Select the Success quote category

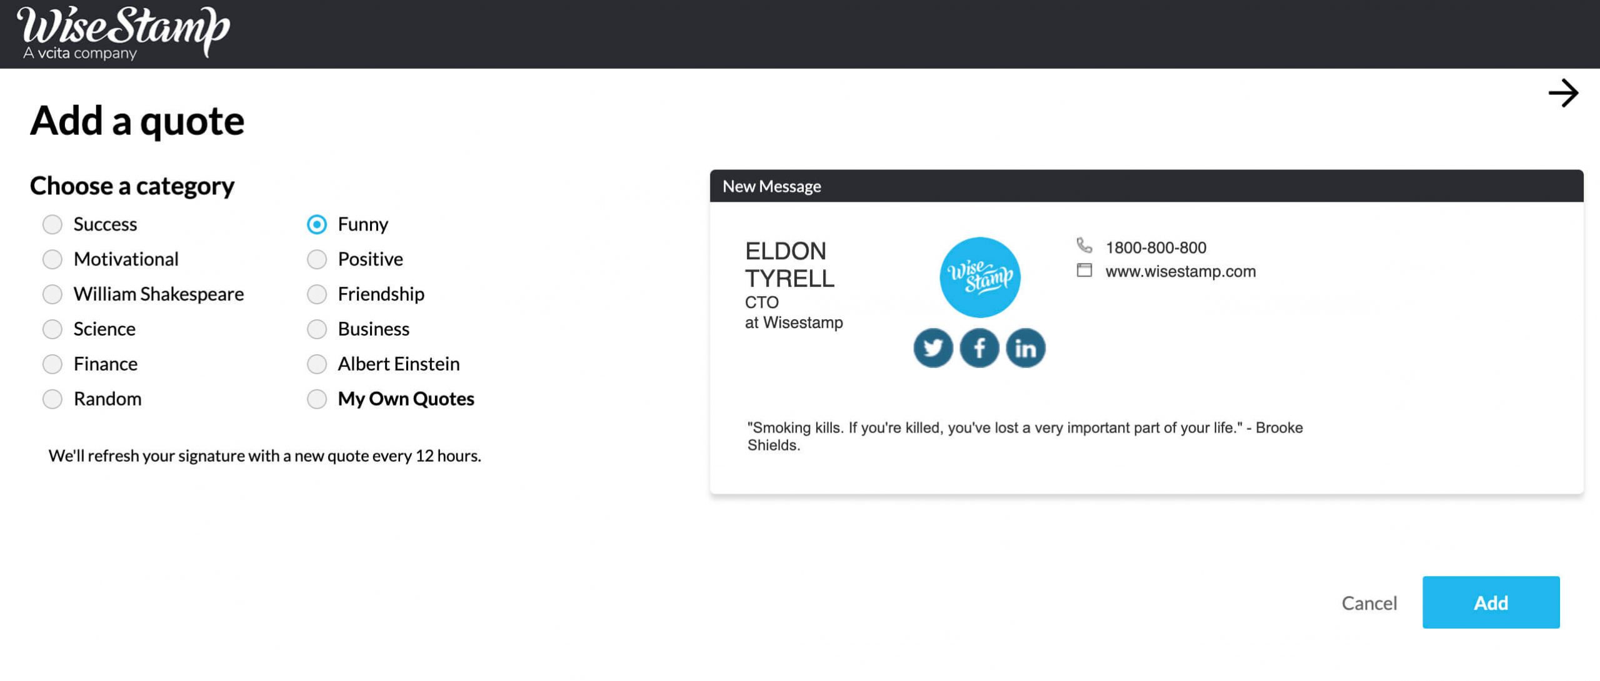(x=51, y=222)
